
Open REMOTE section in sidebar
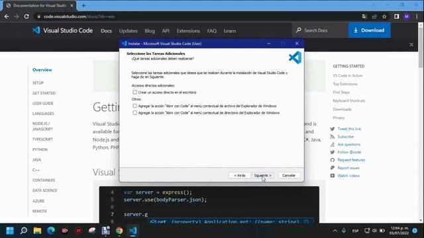(x=40, y=212)
